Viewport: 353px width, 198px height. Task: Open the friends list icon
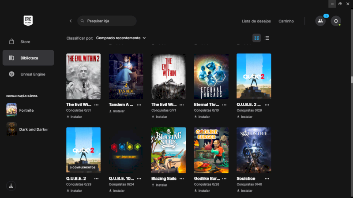[x=320, y=21]
